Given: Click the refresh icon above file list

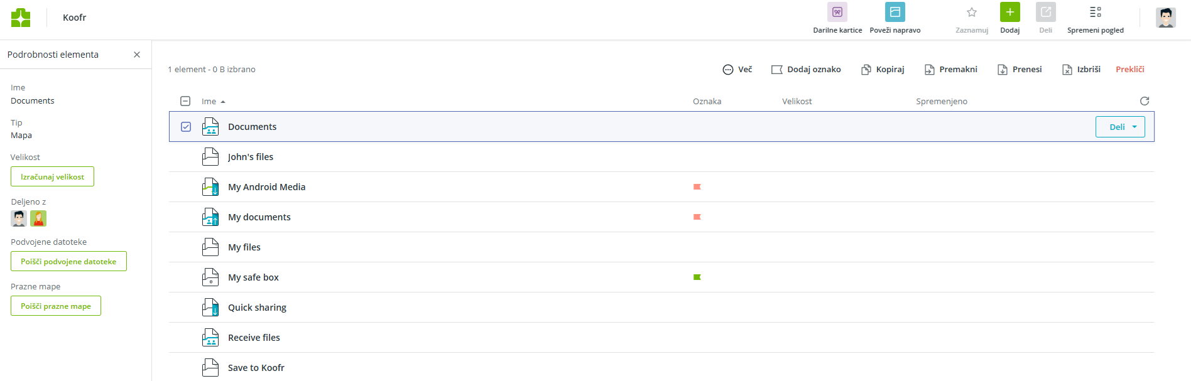Looking at the screenshot, I should coord(1145,101).
